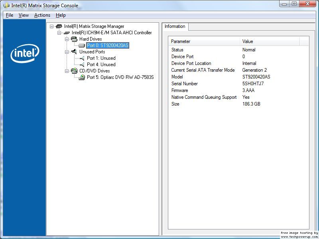Image resolution: width=319 pixels, height=239 pixels.
Task: Maximize the Matrix Storage Console window
Action: [294, 4]
